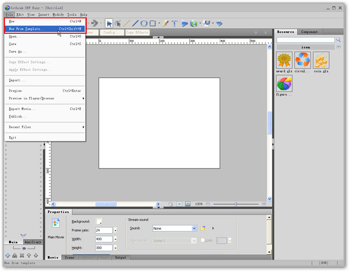Move item up with up-arrow icon
Viewport: 349px width, 271px height.
[x=29, y=256]
